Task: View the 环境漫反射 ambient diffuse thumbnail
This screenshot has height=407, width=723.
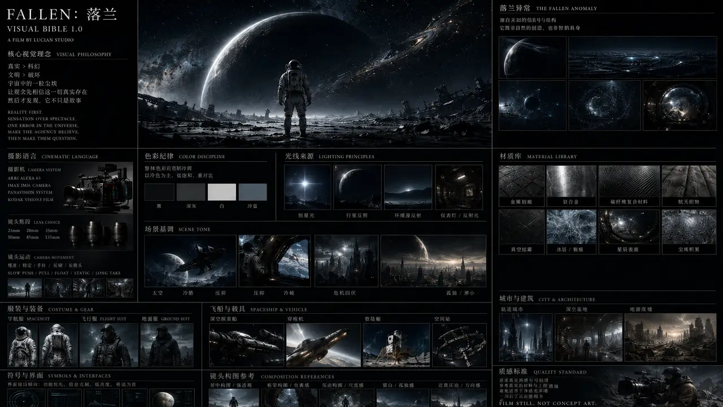Action: pos(408,187)
